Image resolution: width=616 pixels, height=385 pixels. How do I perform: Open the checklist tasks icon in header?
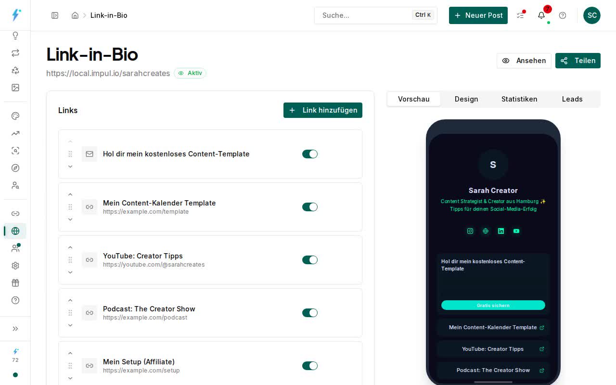520,15
